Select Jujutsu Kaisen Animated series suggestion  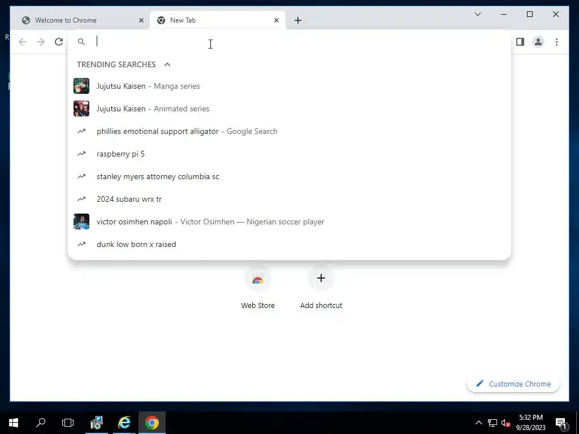pyautogui.click(x=289, y=108)
